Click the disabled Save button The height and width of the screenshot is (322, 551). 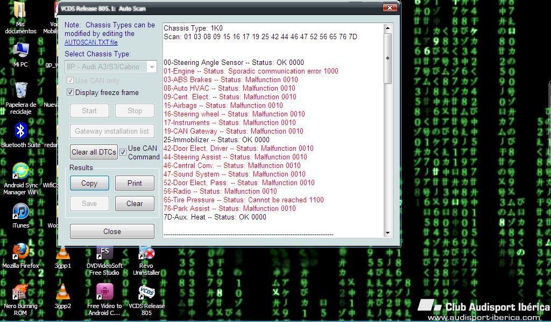89,203
